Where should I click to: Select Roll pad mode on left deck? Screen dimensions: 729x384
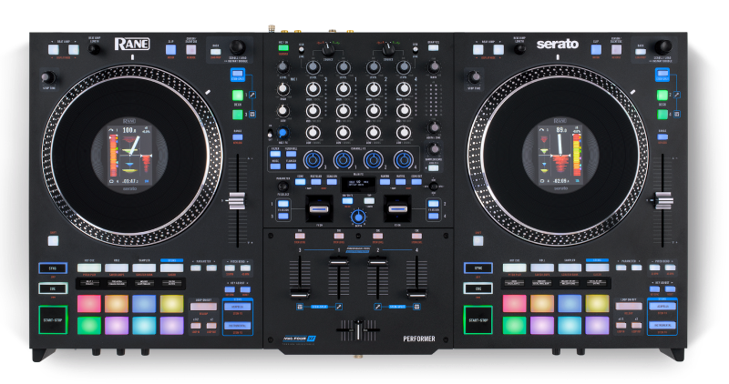(x=117, y=268)
